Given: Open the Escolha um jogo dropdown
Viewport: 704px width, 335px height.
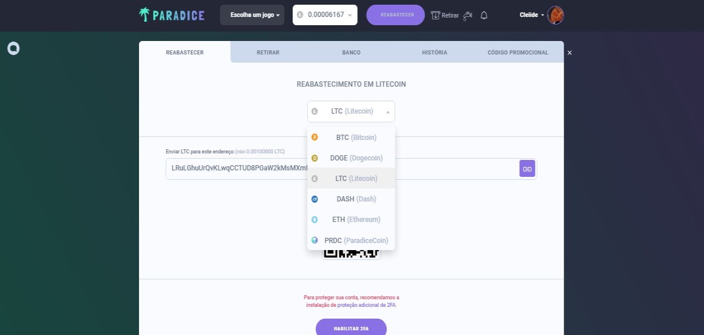Looking at the screenshot, I should pos(255,15).
